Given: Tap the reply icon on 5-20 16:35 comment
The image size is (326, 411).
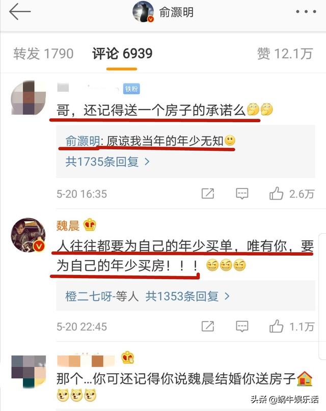Looking at the screenshot, I should coord(242,194).
